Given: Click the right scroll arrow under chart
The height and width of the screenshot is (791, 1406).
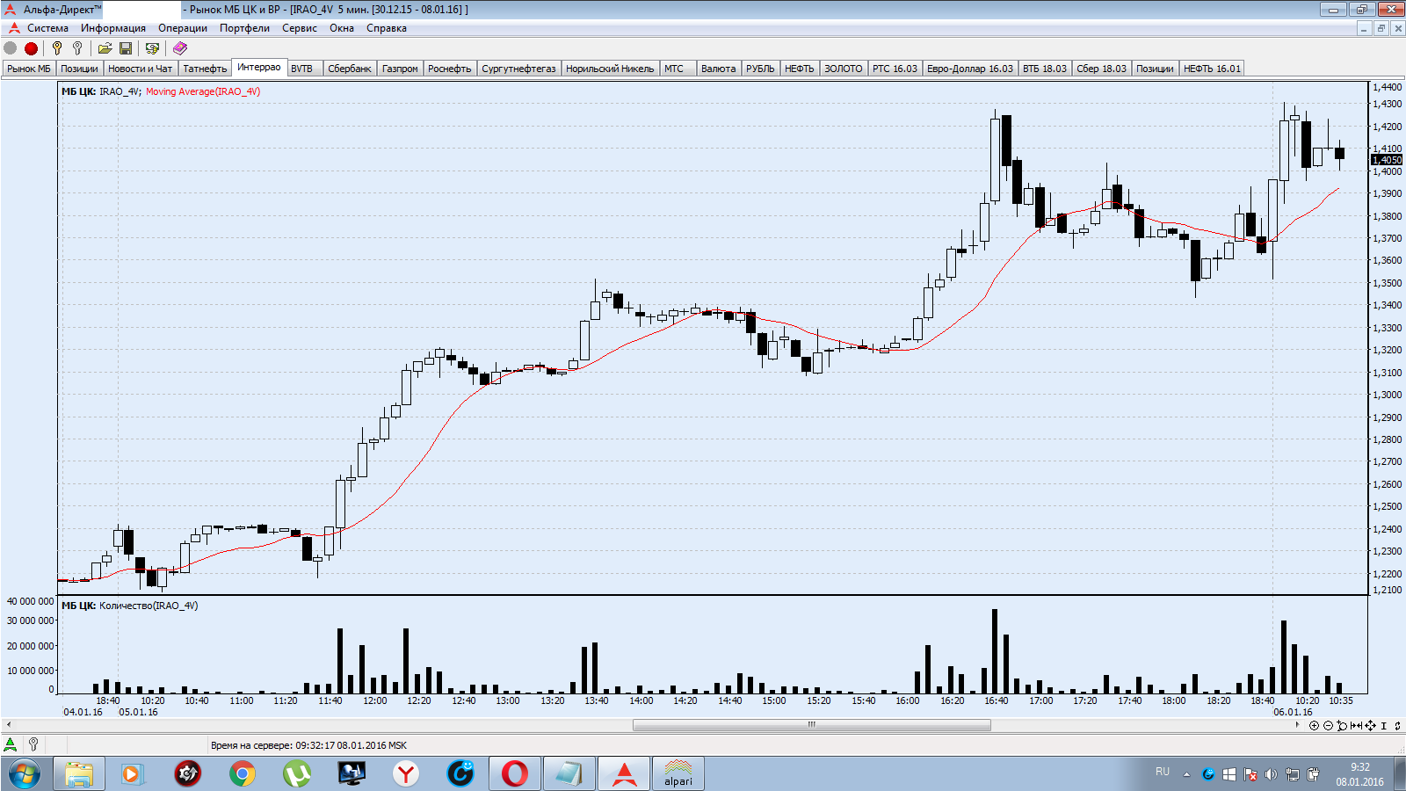Looking at the screenshot, I should coord(1298,725).
